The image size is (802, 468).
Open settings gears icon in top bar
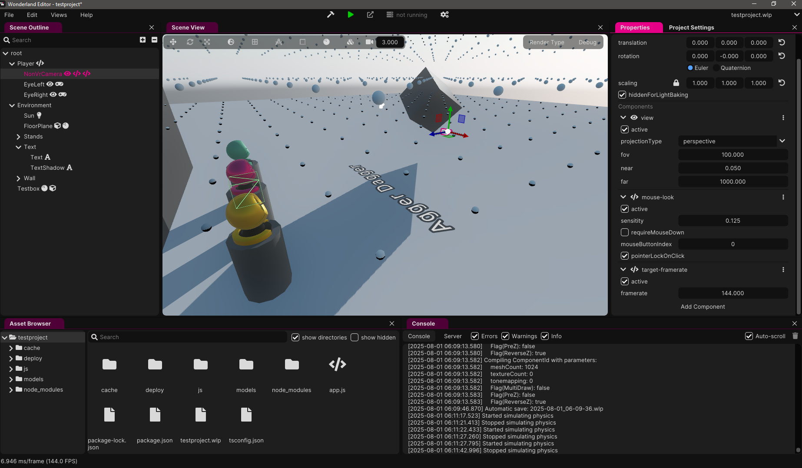click(x=444, y=15)
